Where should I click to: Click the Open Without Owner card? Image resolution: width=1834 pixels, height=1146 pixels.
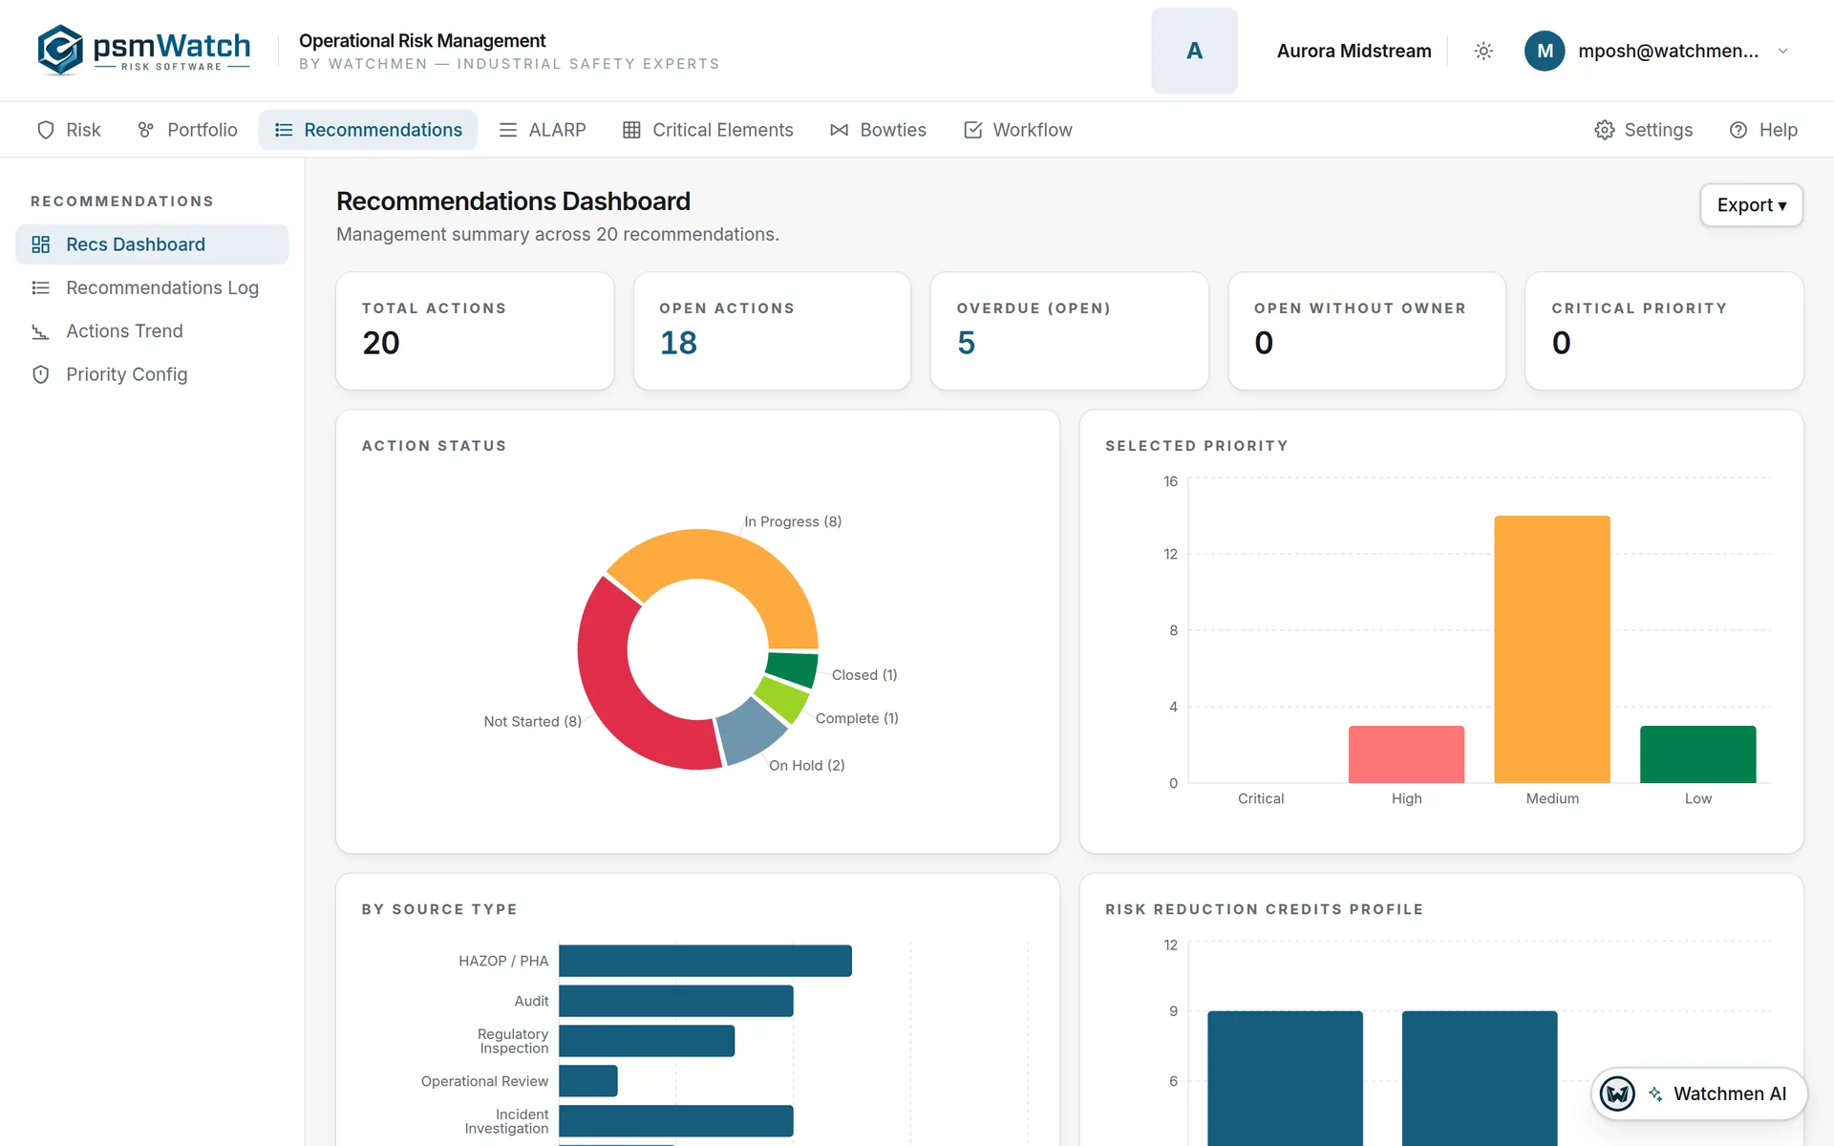coord(1367,331)
